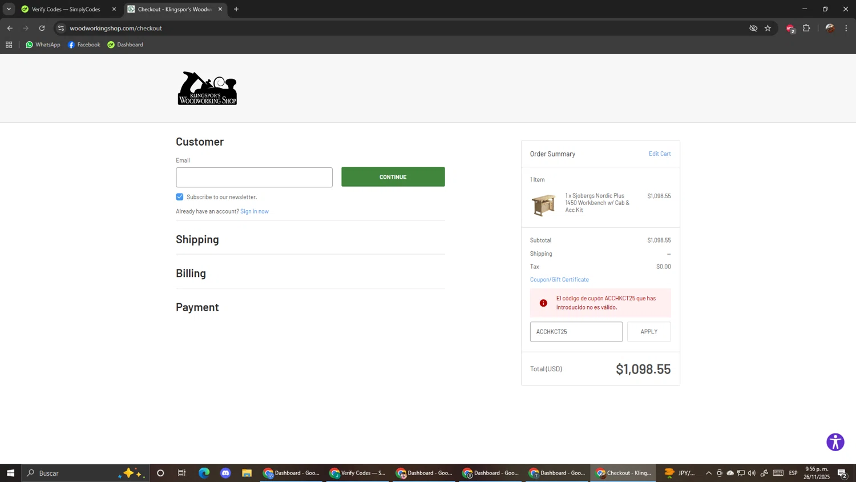Image resolution: width=856 pixels, height=482 pixels.
Task: Click the third-party cookies blocked eye icon
Action: click(753, 28)
